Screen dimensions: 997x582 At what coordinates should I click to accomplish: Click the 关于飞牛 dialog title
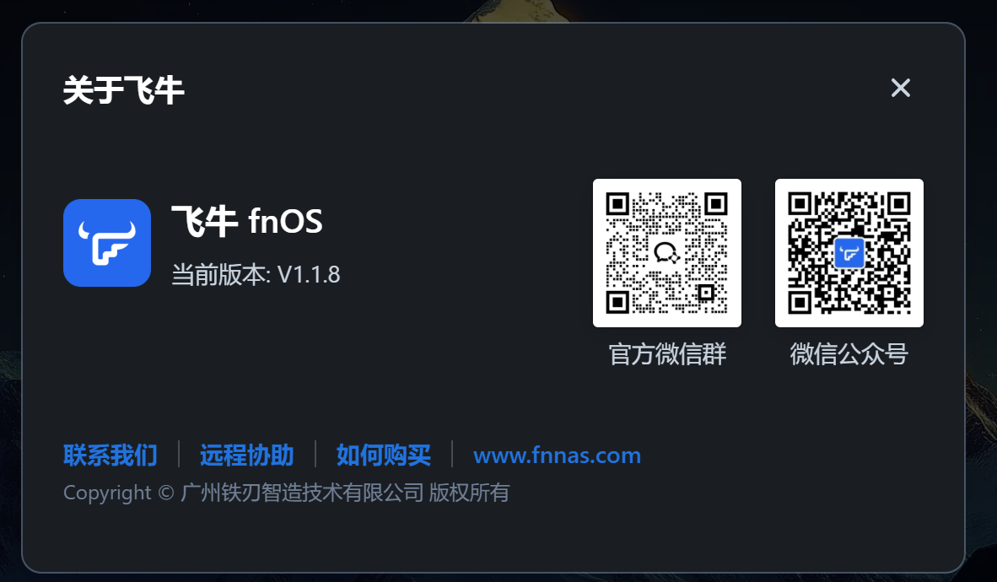pos(123,89)
